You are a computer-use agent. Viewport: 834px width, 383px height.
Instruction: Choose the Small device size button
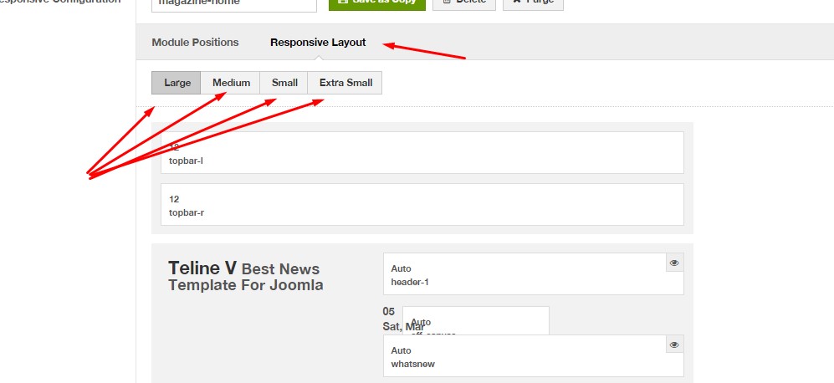(x=284, y=83)
